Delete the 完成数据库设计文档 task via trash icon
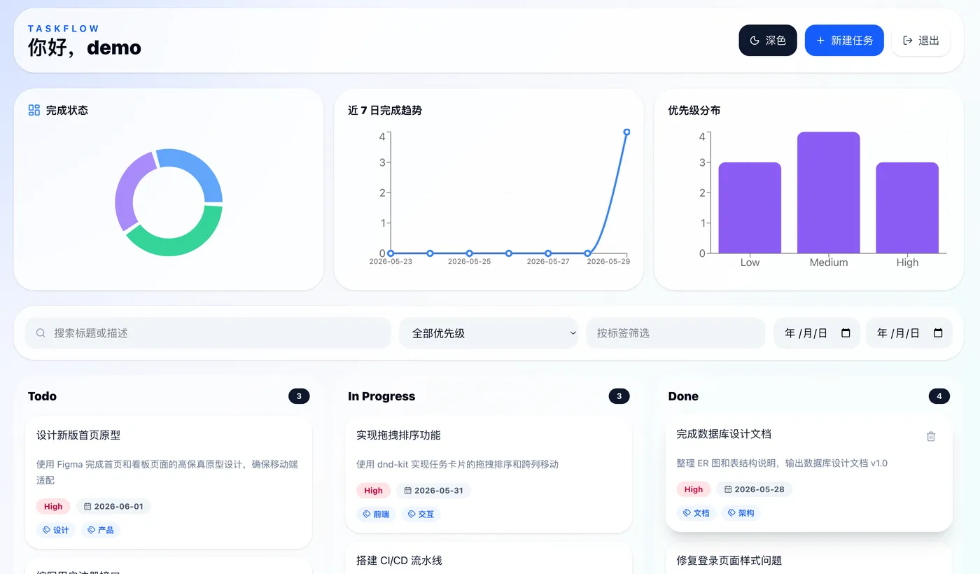Screen dimensions: 980x574 (931, 436)
